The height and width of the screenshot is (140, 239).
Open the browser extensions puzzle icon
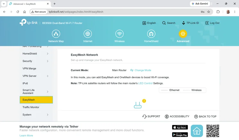pos(218,12)
